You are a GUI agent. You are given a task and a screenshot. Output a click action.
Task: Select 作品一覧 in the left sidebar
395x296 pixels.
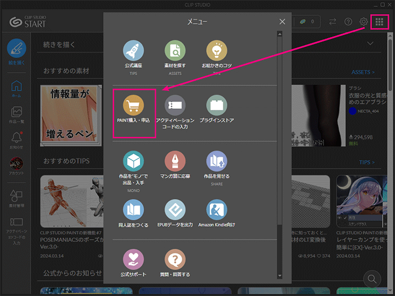click(16, 114)
